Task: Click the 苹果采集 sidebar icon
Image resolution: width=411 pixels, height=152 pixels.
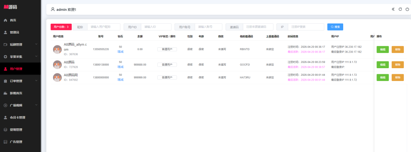Action: tap(6, 57)
